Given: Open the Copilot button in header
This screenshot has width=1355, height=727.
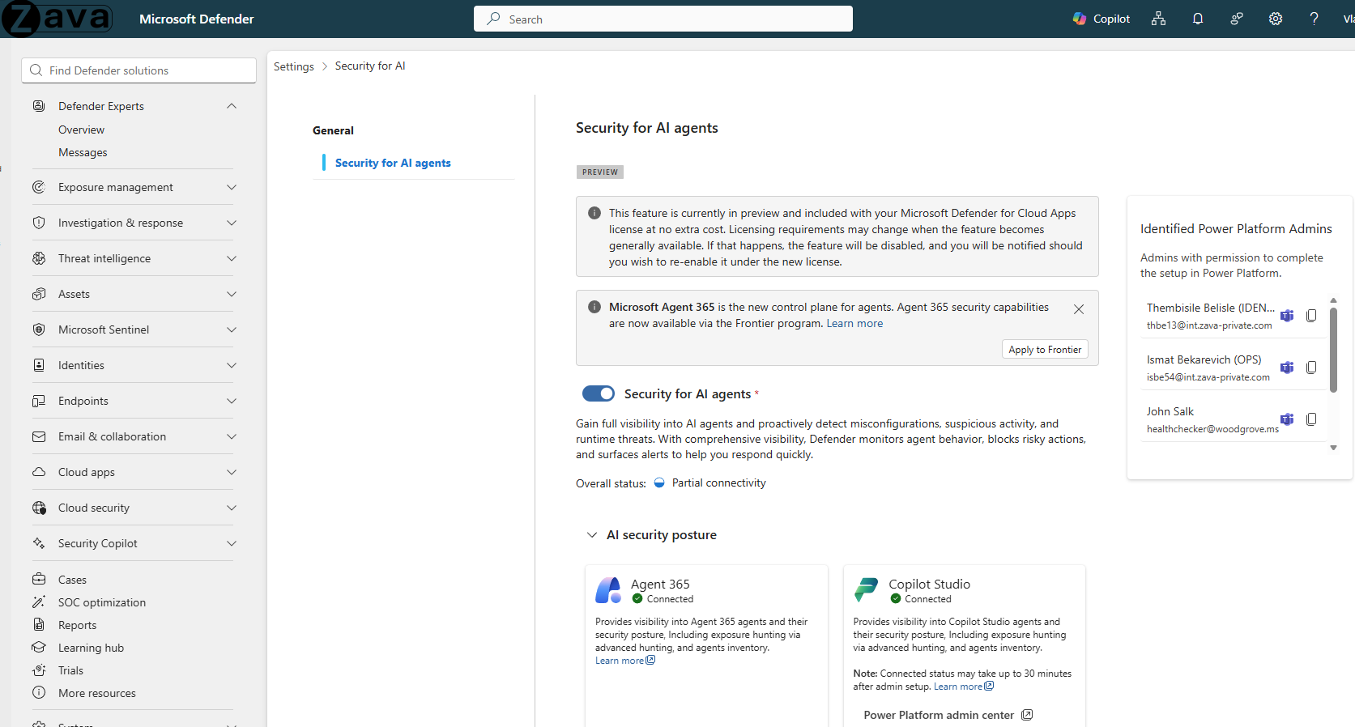Looking at the screenshot, I should click(1101, 19).
